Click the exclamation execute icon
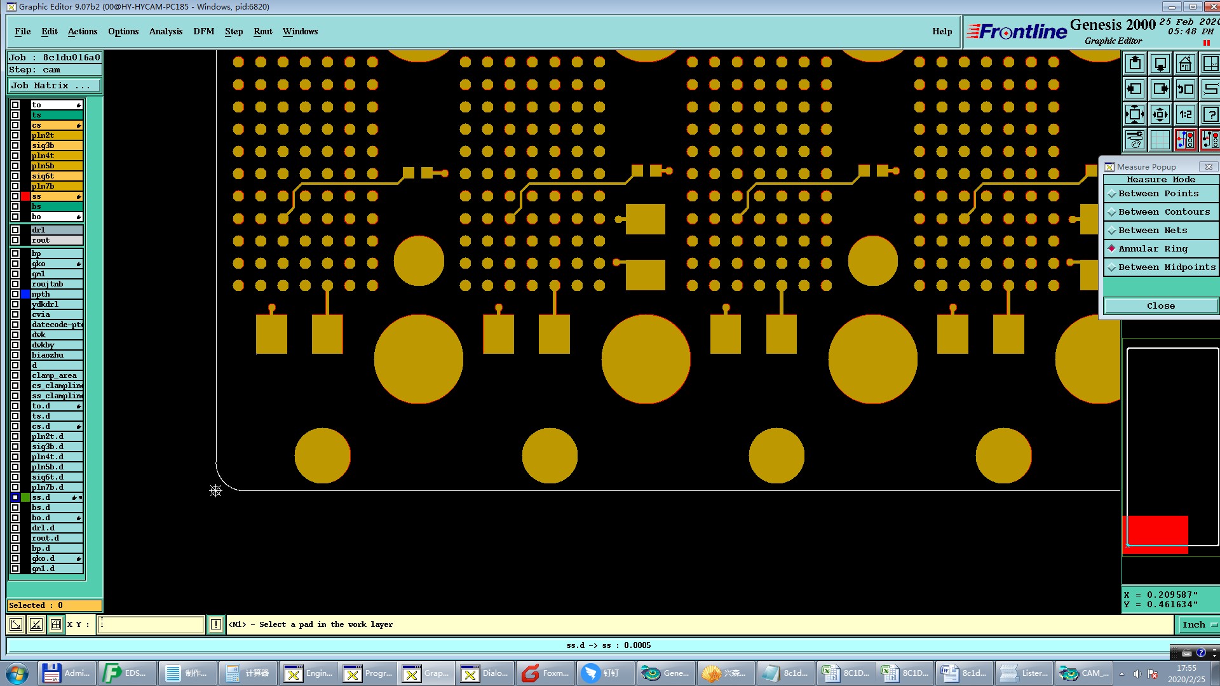This screenshot has width=1220, height=686. [x=216, y=624]
